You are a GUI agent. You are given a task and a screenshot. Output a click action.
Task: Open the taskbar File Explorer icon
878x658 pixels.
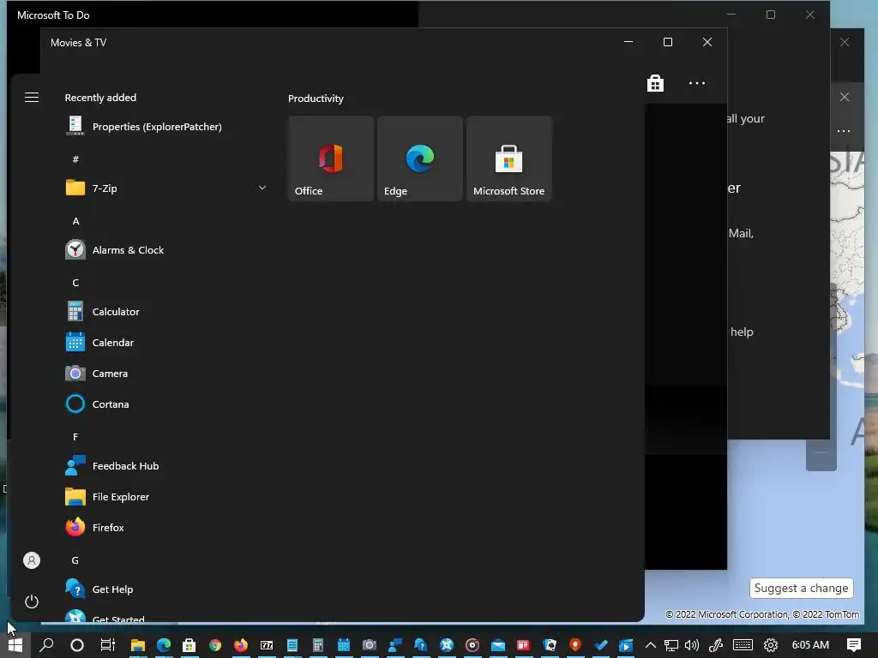[x=138, y=645]
